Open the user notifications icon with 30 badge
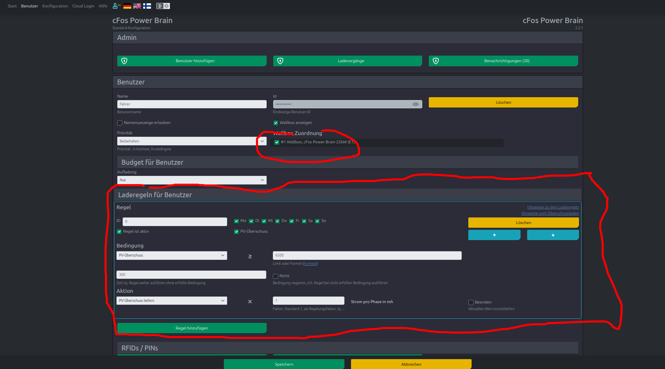This screenshot has height=369, width=665. click(116, 6)
